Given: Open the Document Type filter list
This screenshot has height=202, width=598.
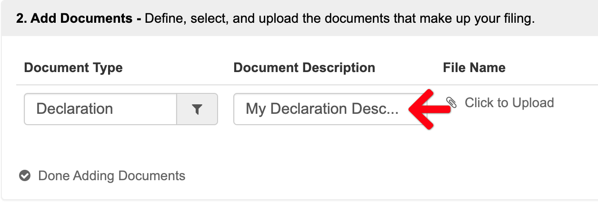Looking at the screenshot, I should (x=197, y=109).
